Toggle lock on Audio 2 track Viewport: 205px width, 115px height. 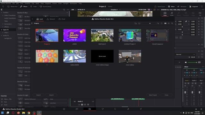click(x=79, y=104)
